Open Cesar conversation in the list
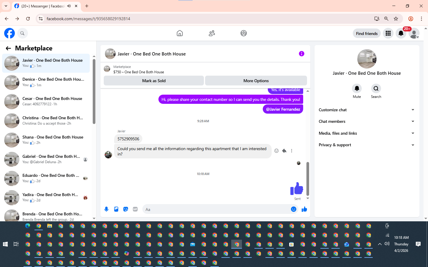This screenshot has width=428, height=267. (46, 101)
